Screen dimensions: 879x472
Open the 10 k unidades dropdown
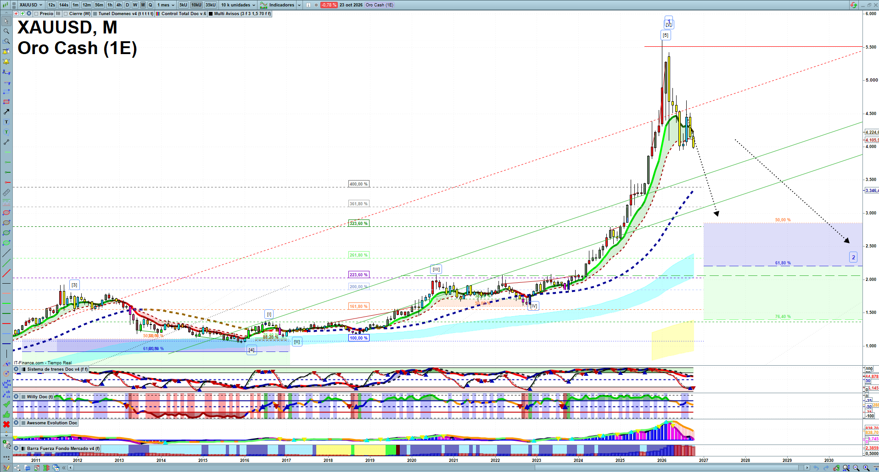pos(238,5)
